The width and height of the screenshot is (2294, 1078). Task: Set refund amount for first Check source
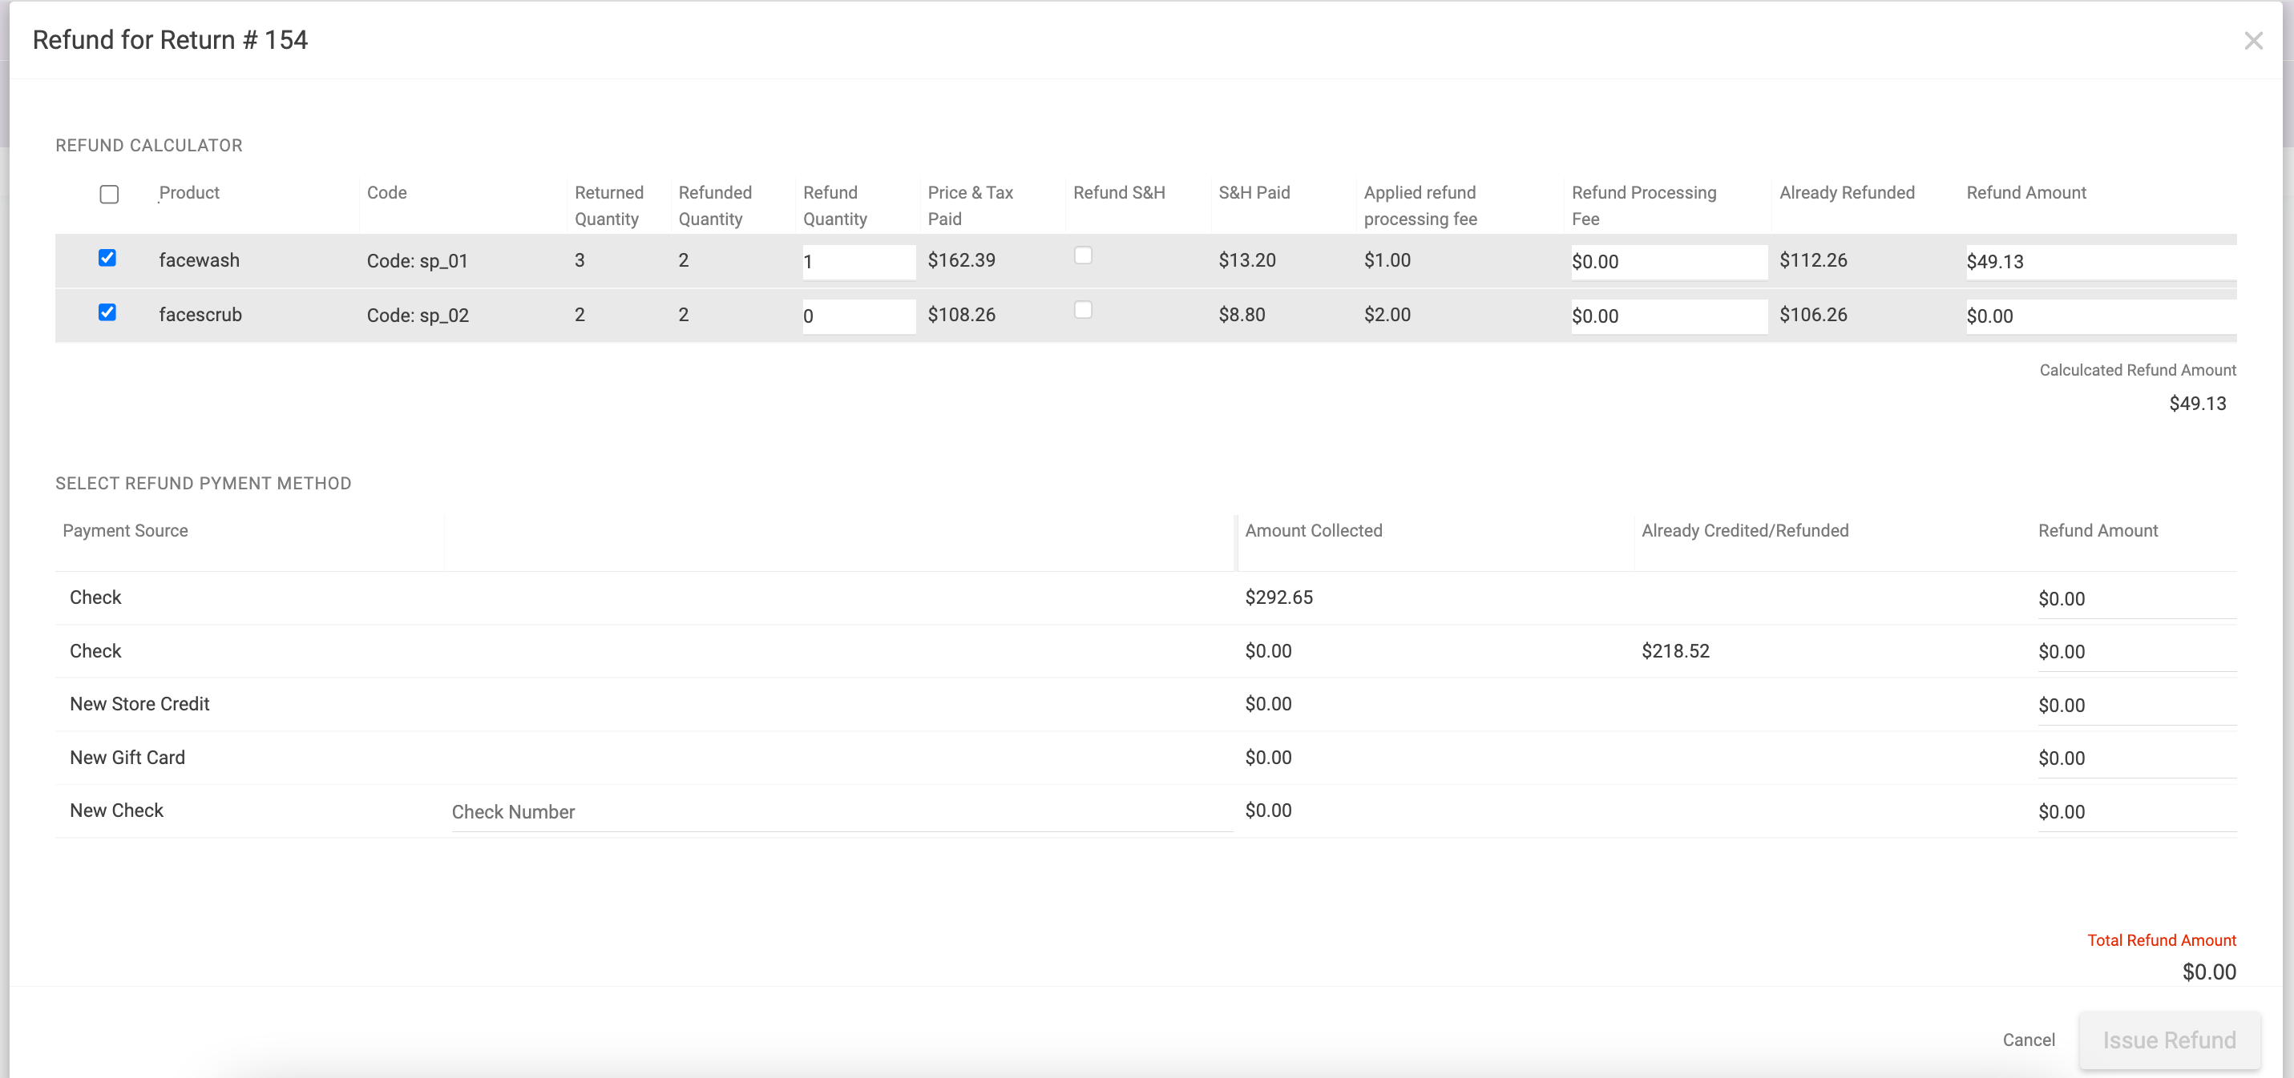point(2137,597)
